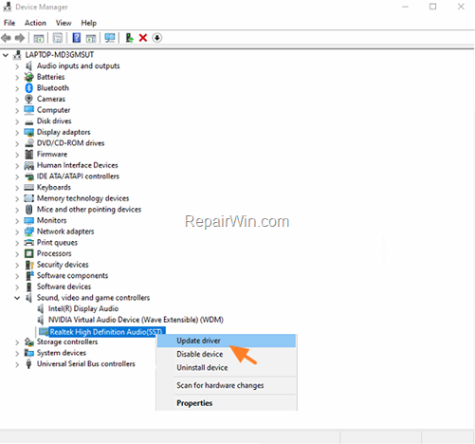Expand the Audio inputs and outputs node
The width and height of the screenshot is (475, 444).
pos(17,66)
